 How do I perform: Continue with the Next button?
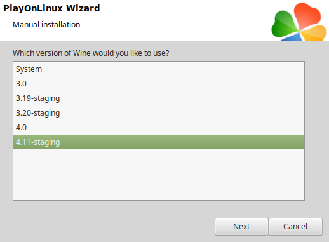241,227
